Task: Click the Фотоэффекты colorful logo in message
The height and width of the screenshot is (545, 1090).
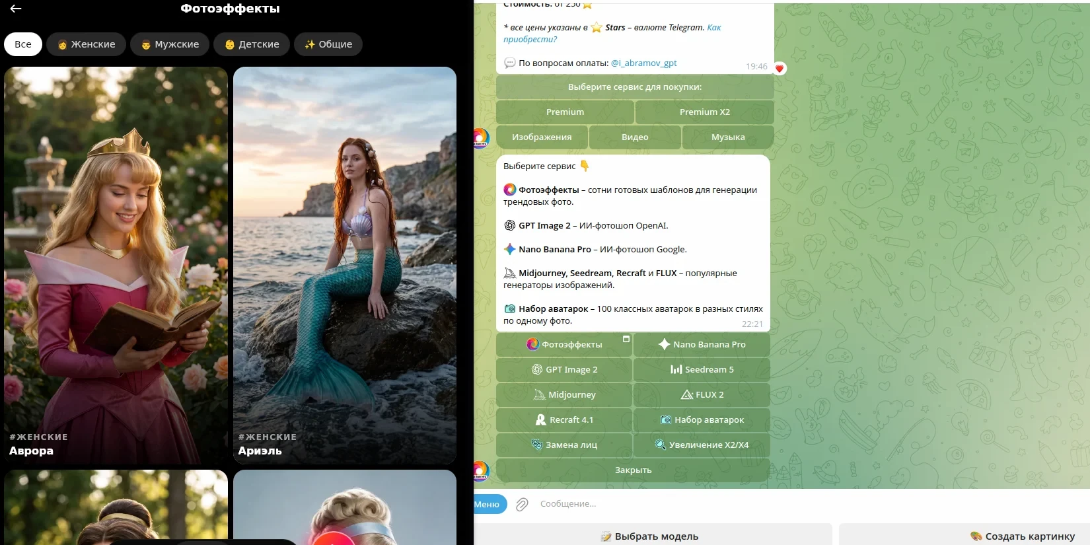Action: tap(509, 190)
